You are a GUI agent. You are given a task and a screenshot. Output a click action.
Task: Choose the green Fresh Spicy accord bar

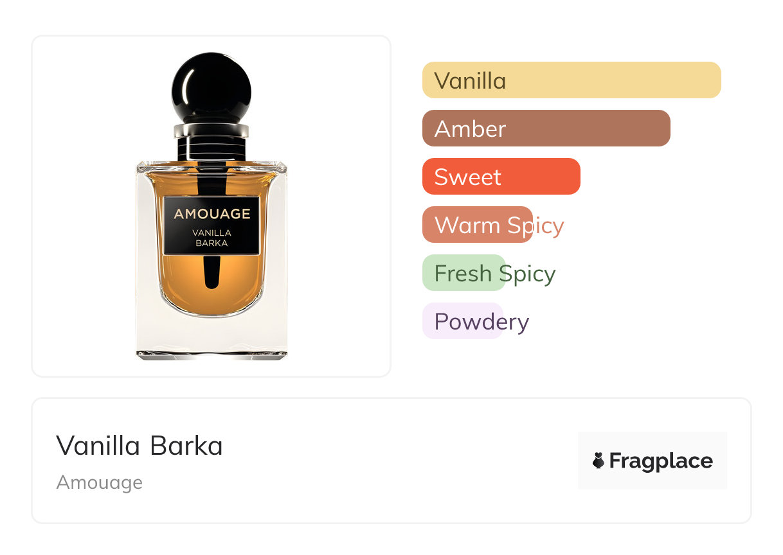(464, 273)
